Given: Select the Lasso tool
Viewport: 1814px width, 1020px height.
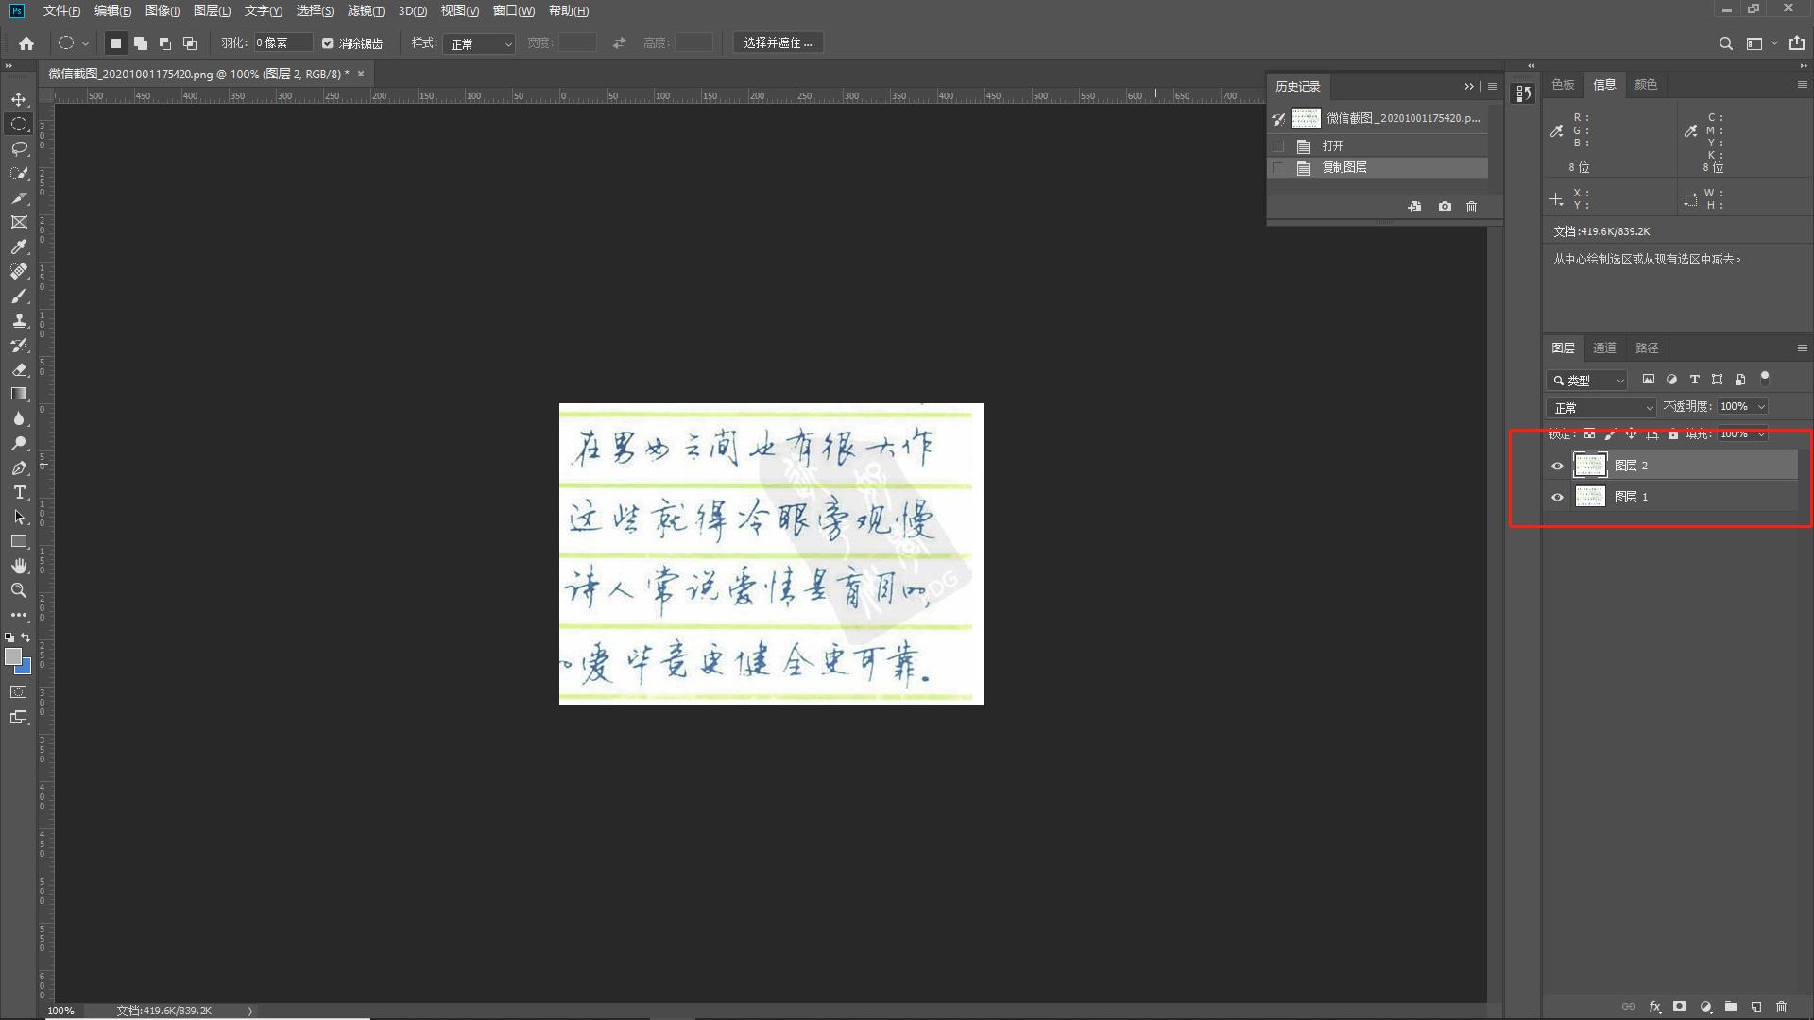Looking at the screenshot, I should pos(19,148).
